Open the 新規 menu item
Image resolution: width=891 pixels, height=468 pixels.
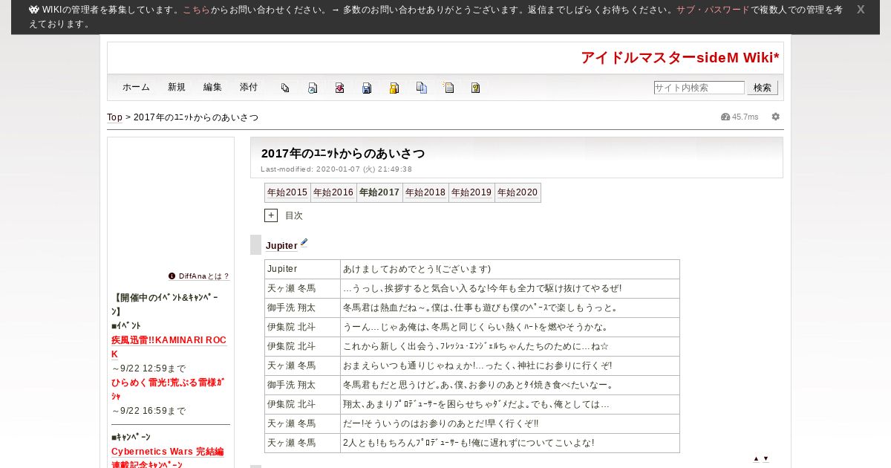177,87
